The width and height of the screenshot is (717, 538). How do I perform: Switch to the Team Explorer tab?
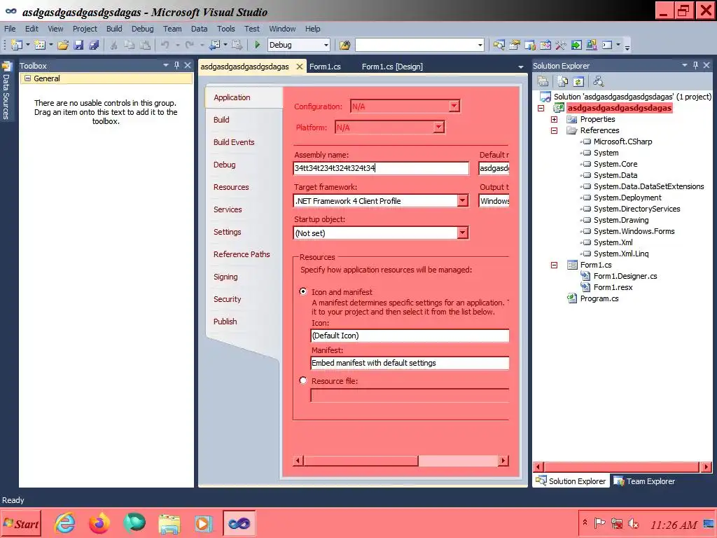(x=644, y=481)
